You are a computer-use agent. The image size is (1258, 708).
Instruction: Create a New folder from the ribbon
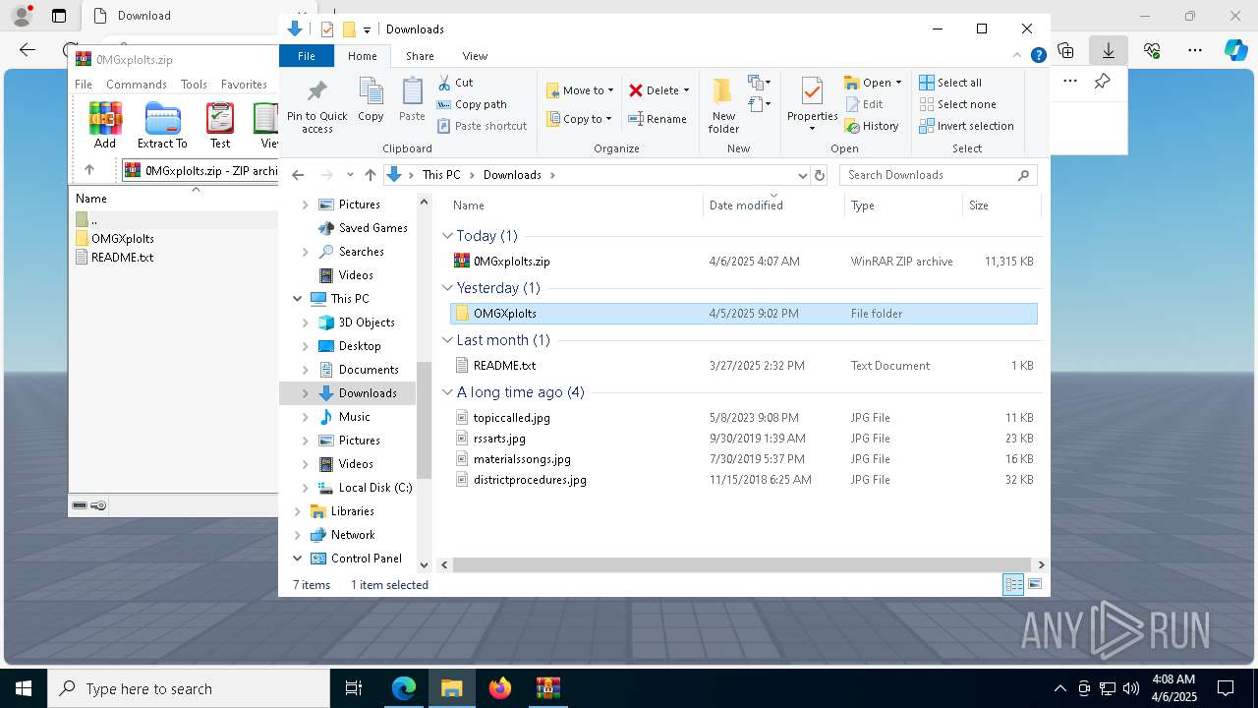click(723, 106)
